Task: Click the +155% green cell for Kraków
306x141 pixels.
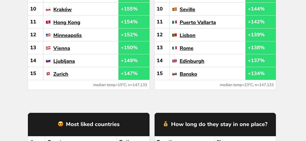Action: coord(134,9)
